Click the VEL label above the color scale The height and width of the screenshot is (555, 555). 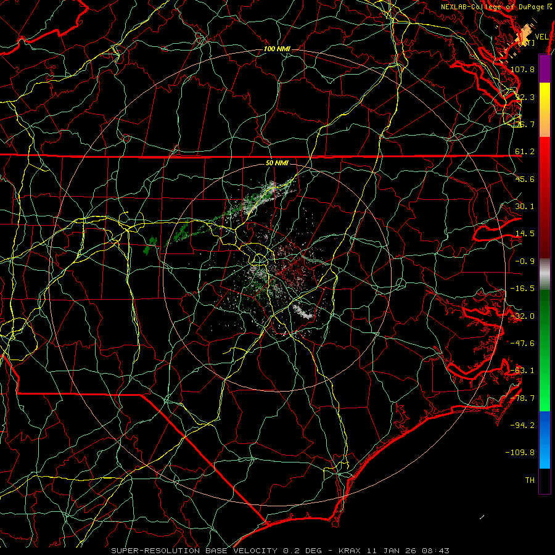542,37
